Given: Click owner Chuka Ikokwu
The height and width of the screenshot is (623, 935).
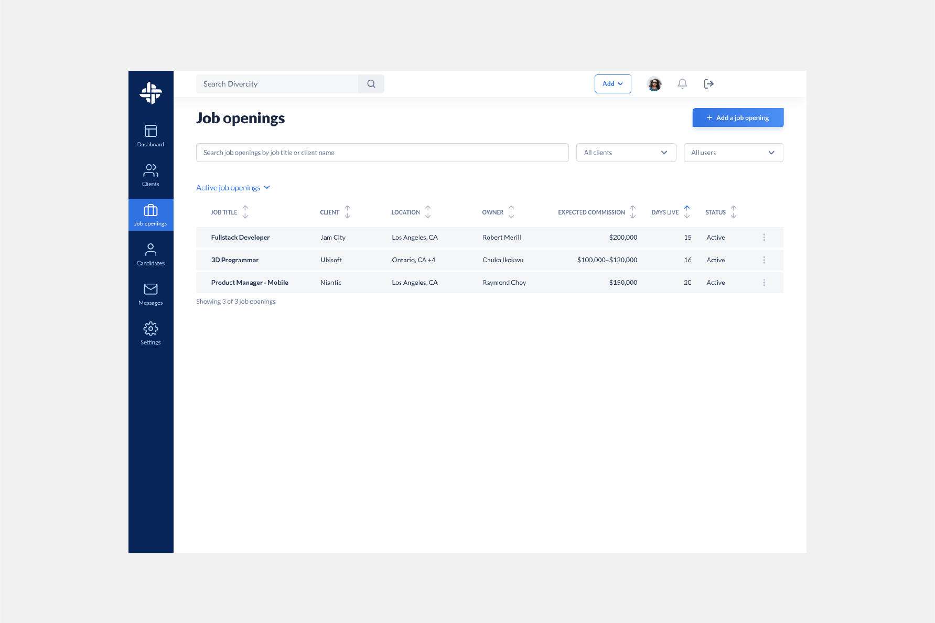Looking at the screenshot, I should coord(503,260).
